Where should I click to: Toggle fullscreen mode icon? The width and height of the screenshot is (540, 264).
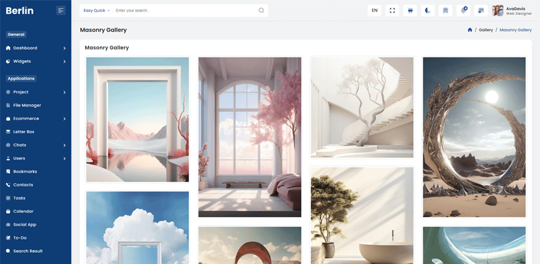392,10
